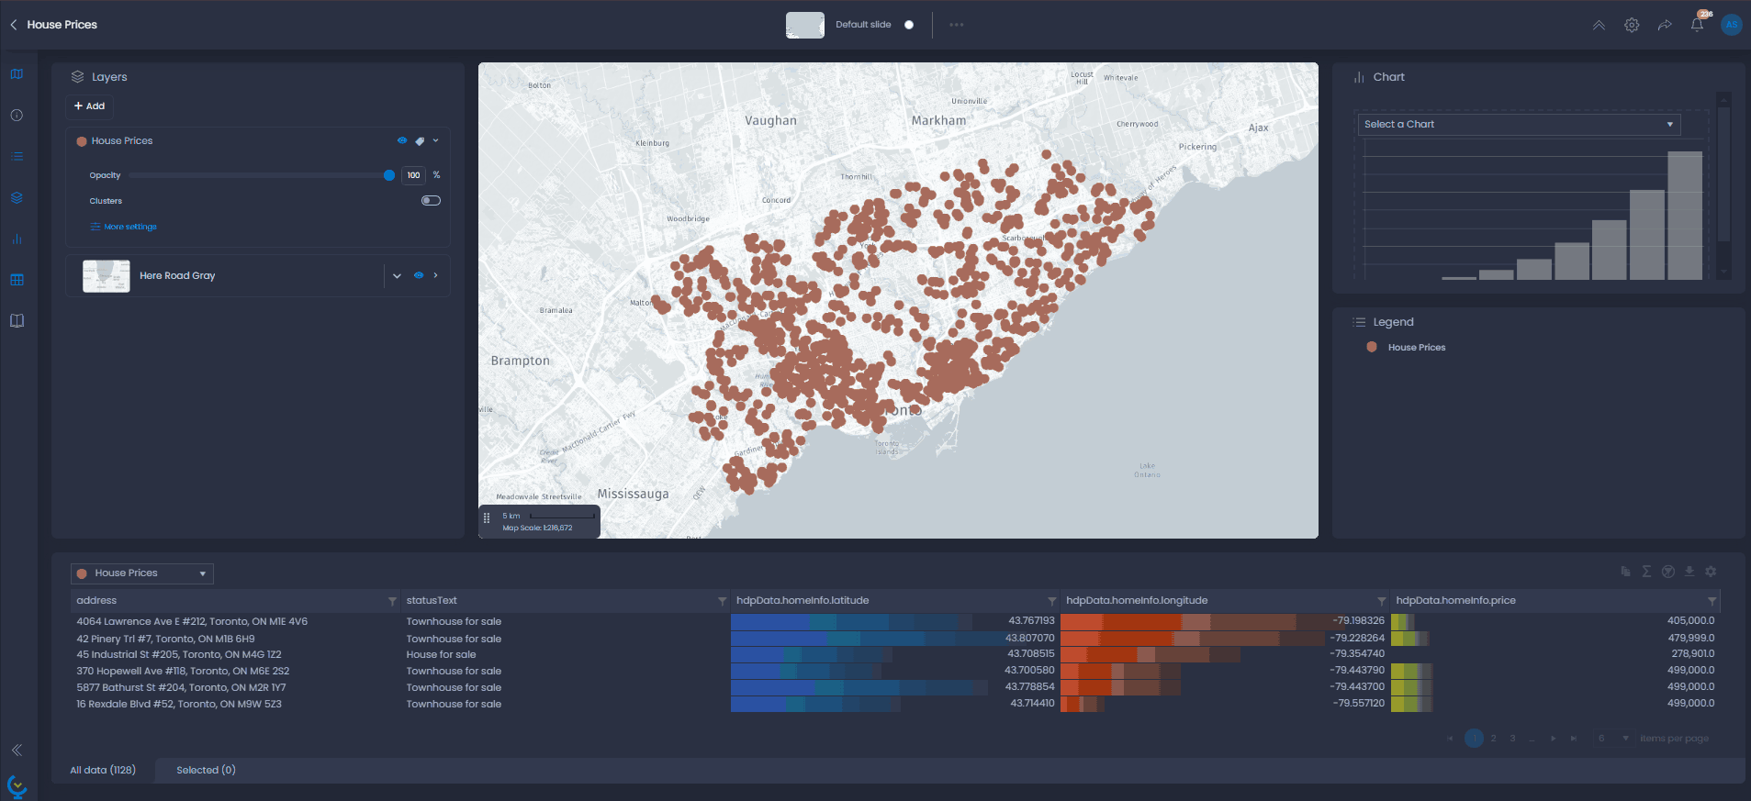Click the collapse header chevron icon
The image size is (1751, 801).
[1599, 26]
